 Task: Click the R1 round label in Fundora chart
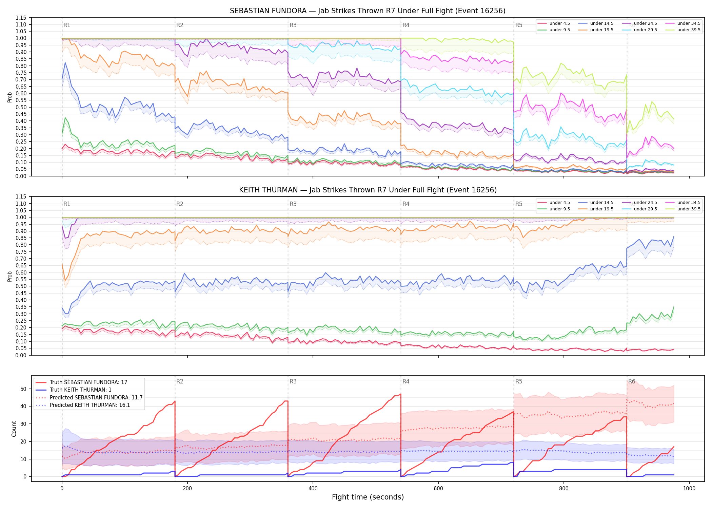(67, 25)
